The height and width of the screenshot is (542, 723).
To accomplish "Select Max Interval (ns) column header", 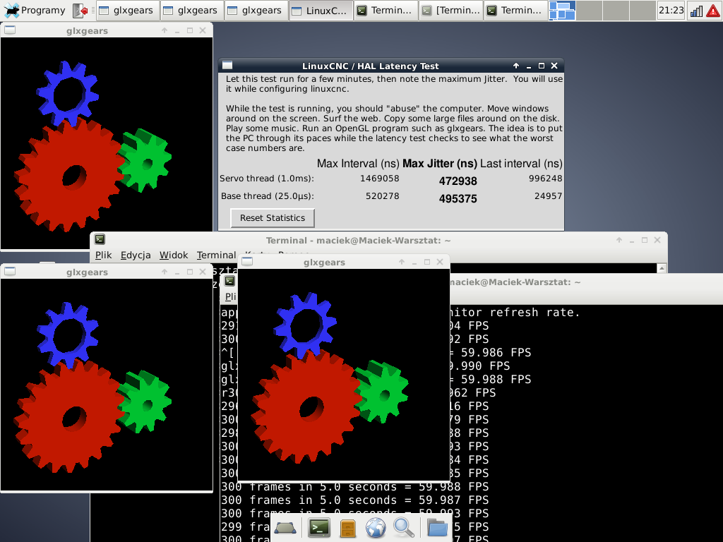I will [x=358, y=164].
